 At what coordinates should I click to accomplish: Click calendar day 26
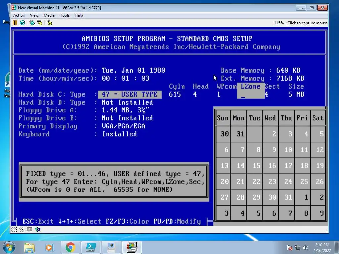point(318,182)
